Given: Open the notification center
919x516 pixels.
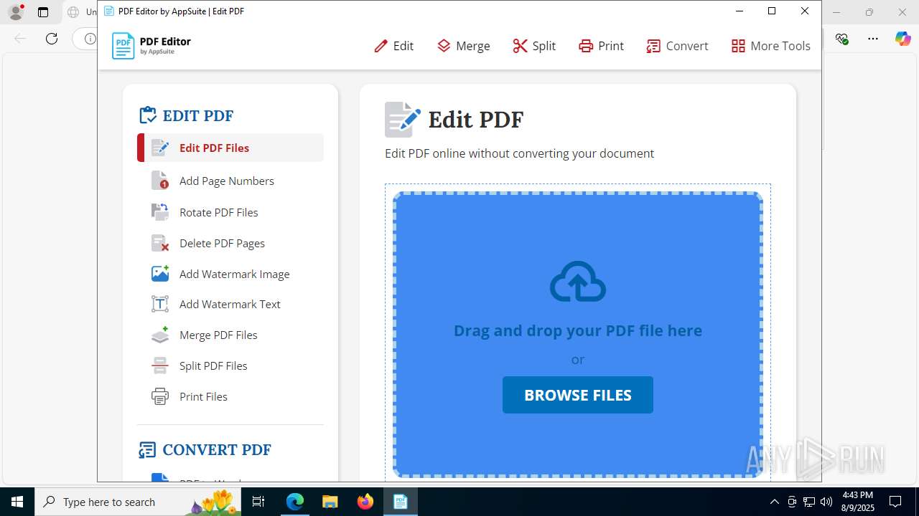Looking at the screenshot, I should coord(896,502).
